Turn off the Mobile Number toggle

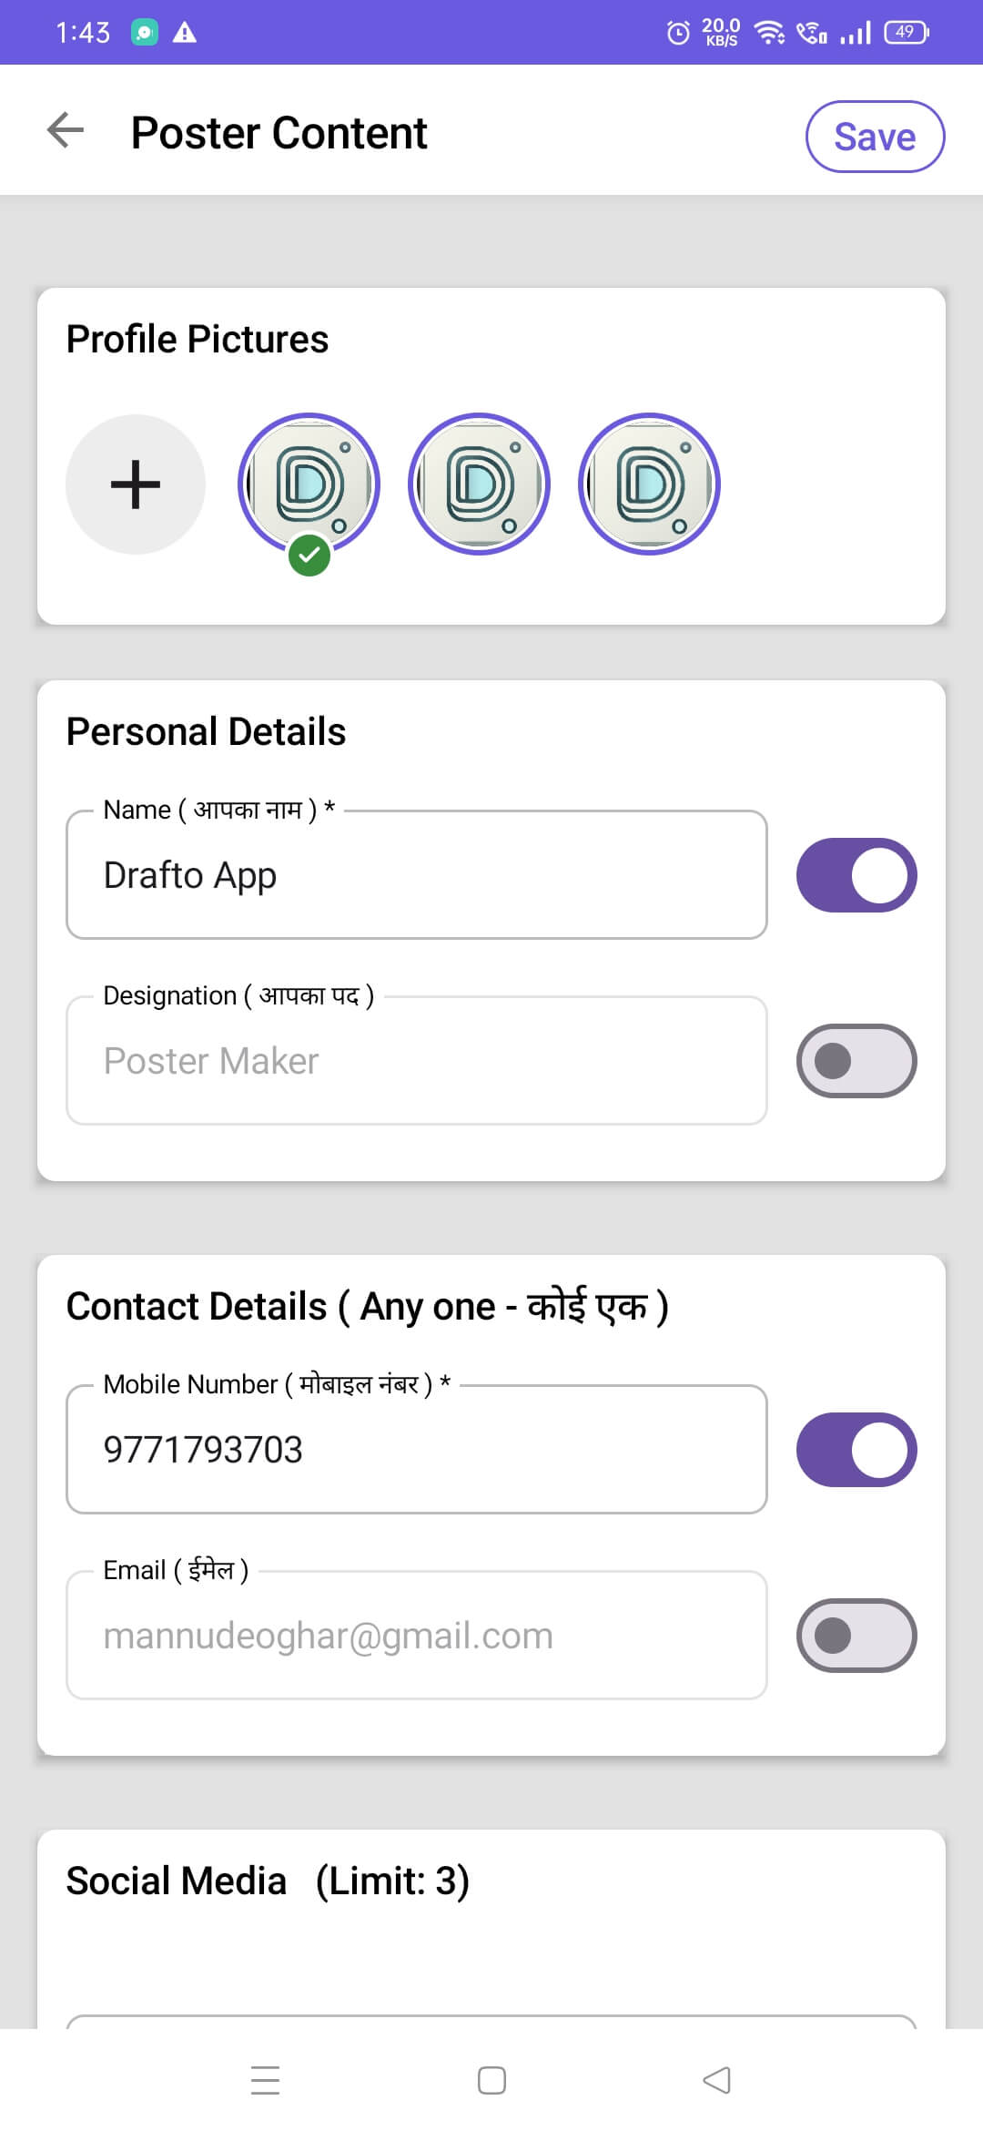click(856, 1450)
